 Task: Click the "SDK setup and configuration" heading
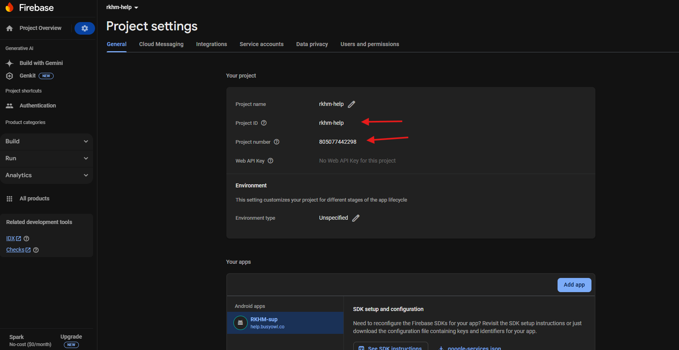[388, 309]
